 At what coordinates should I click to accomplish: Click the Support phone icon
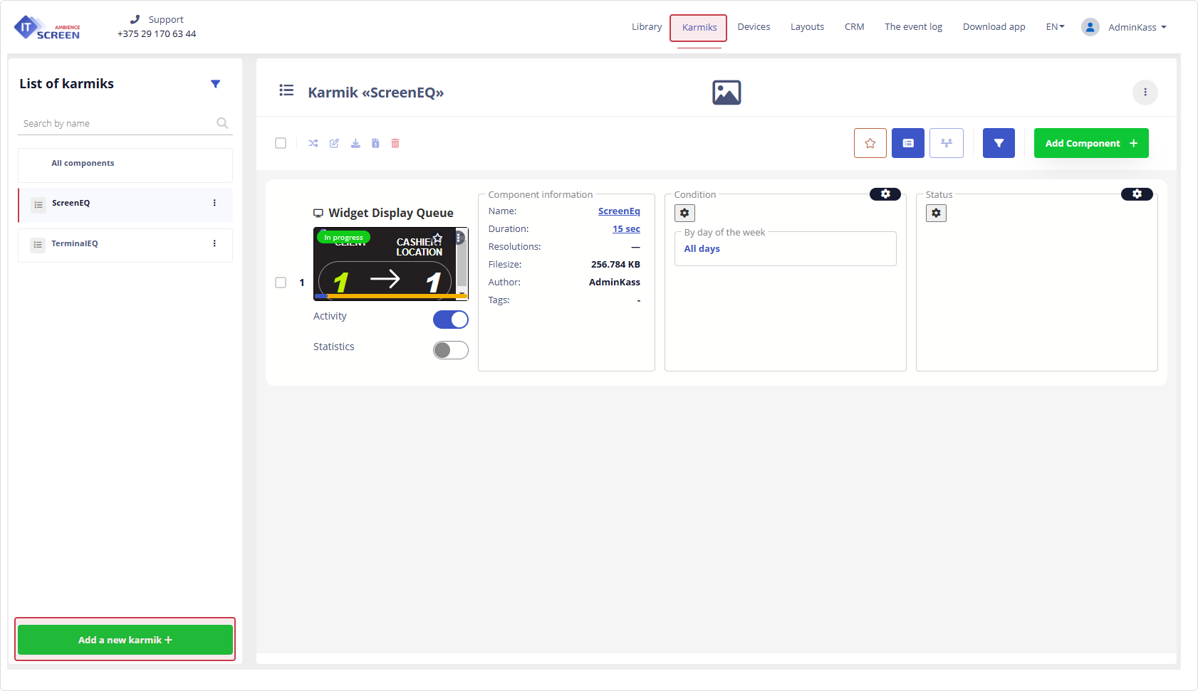tap(135, 19)
